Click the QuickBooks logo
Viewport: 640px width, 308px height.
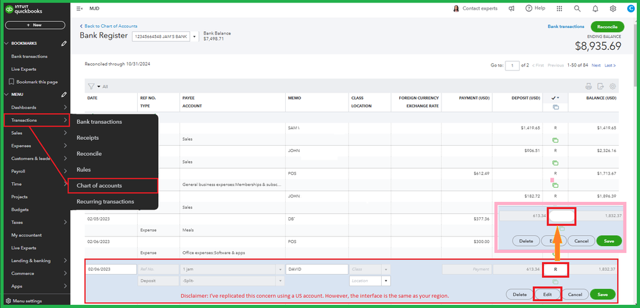(x=24, y=10)
